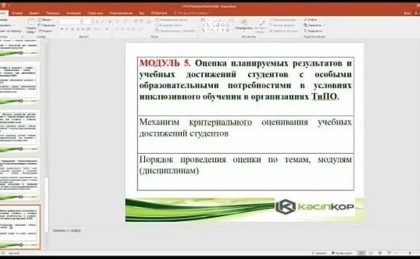Click the Reset slide icon
The image size is (420, 259).
[46, 25]
